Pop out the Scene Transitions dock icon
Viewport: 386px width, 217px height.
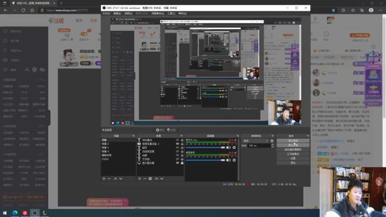pos(273,136)
